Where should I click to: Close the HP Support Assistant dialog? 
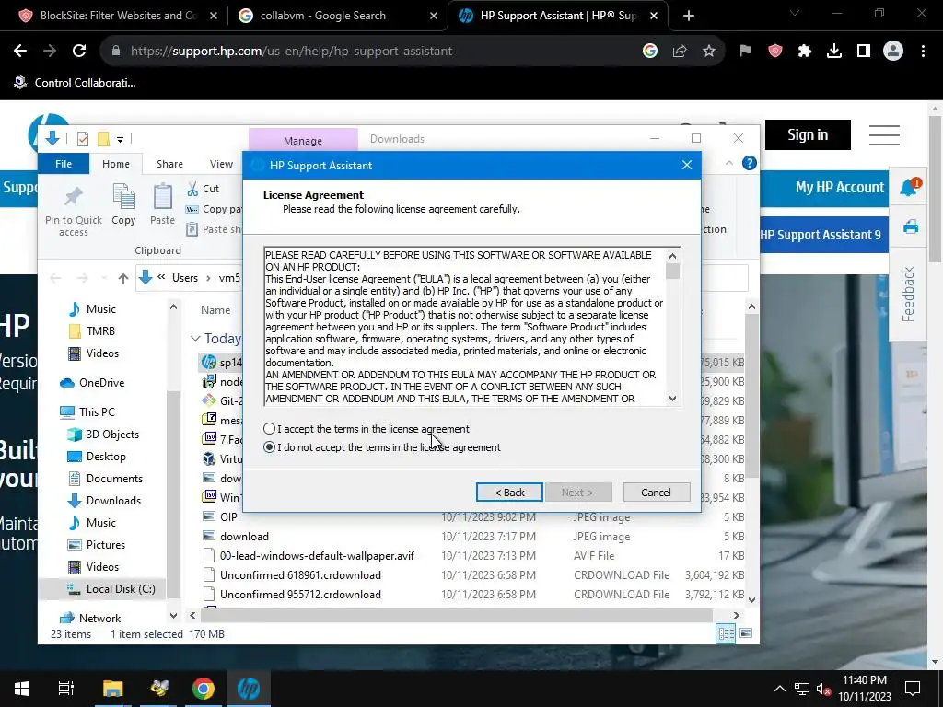point(687,165)
